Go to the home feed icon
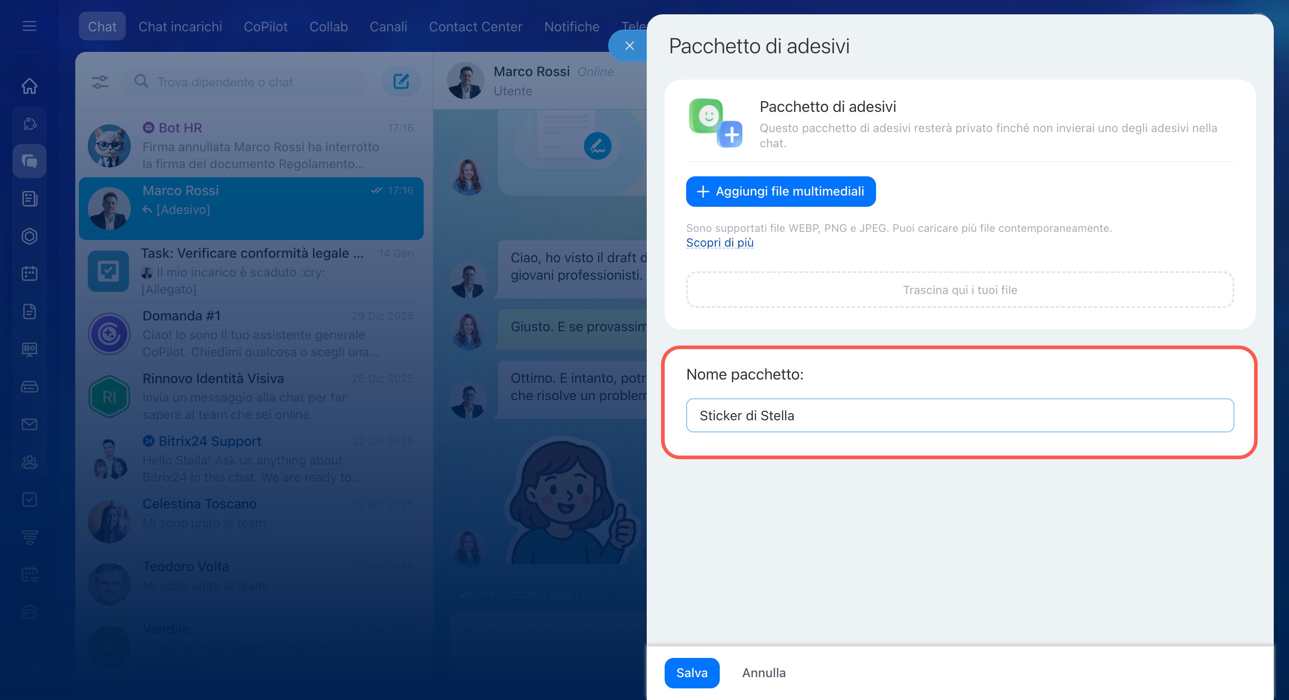Image resolution: width=1289 pixels, height=700 pixels. point(30,85)
